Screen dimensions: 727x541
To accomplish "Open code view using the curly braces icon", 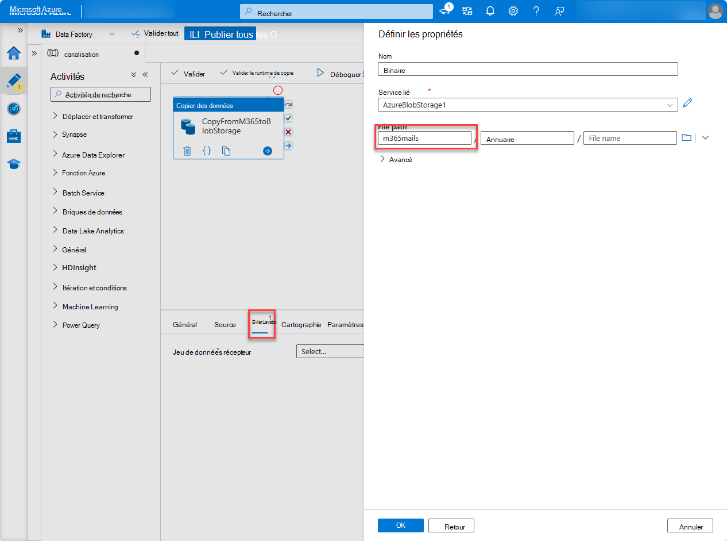I will click(x=207, y=150).
